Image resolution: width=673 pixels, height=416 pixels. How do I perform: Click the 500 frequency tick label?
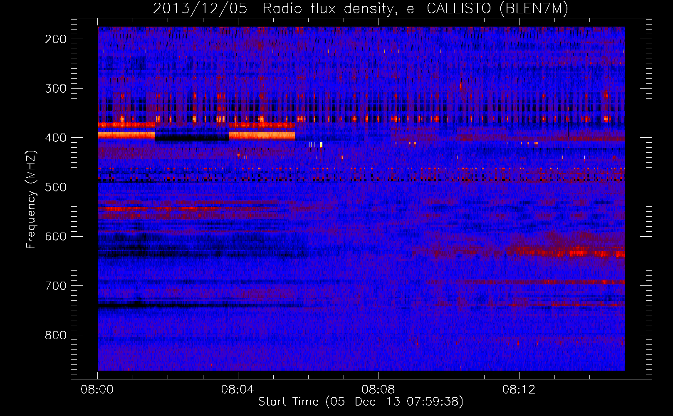[55, 187]
